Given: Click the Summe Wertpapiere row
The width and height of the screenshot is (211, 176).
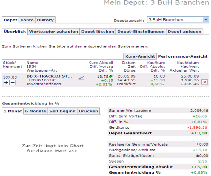Looking at the screenshot, I should 158,110.
